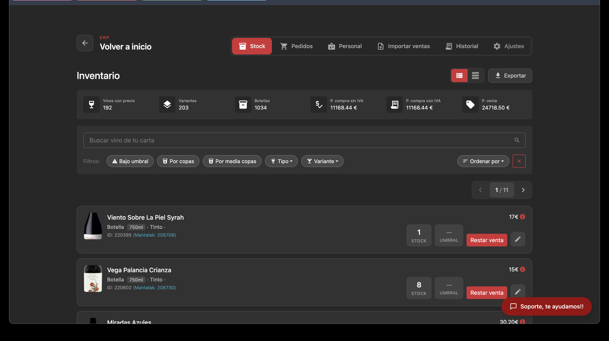Open the Ajustes settings tab

(x=509, y=46)
